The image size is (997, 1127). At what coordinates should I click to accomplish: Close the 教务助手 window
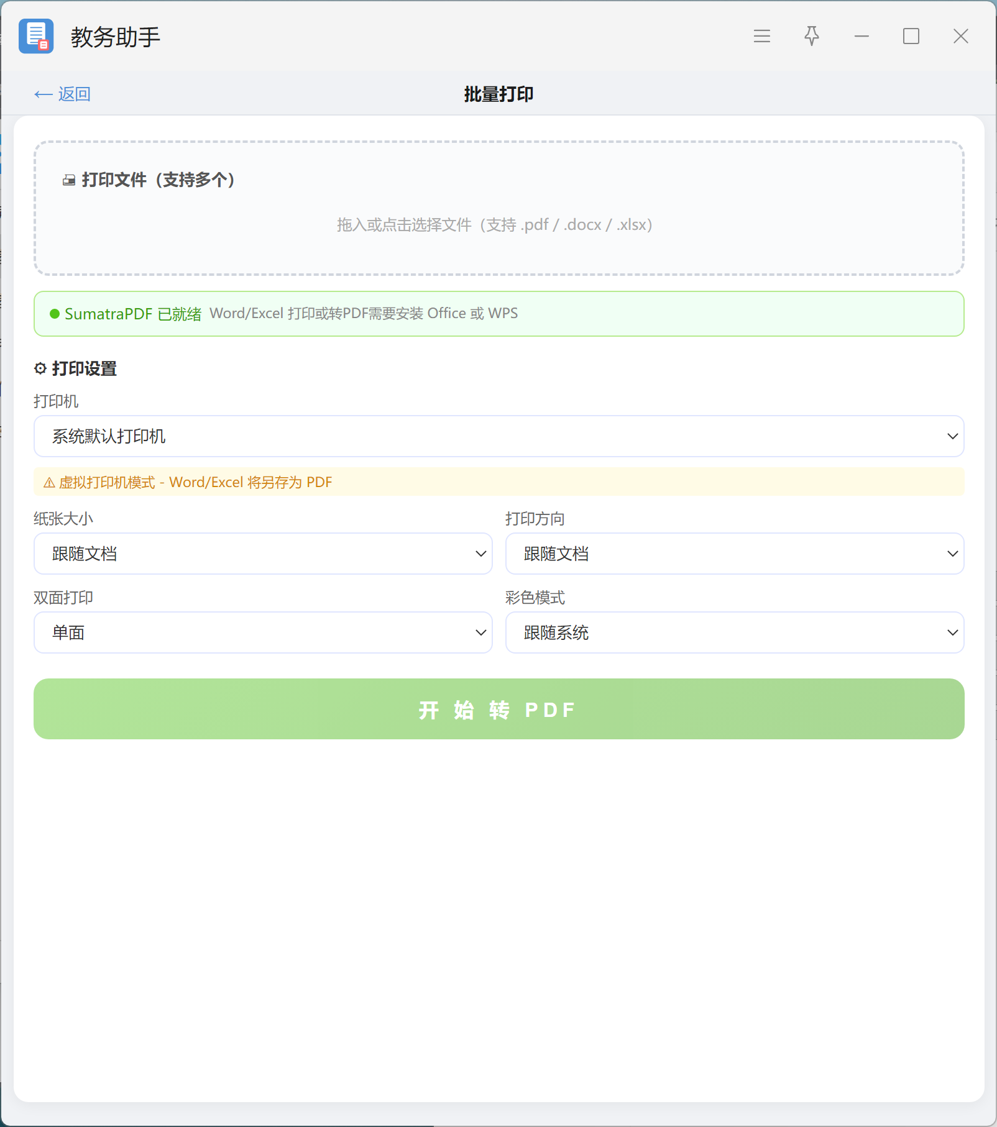[961, 36]
